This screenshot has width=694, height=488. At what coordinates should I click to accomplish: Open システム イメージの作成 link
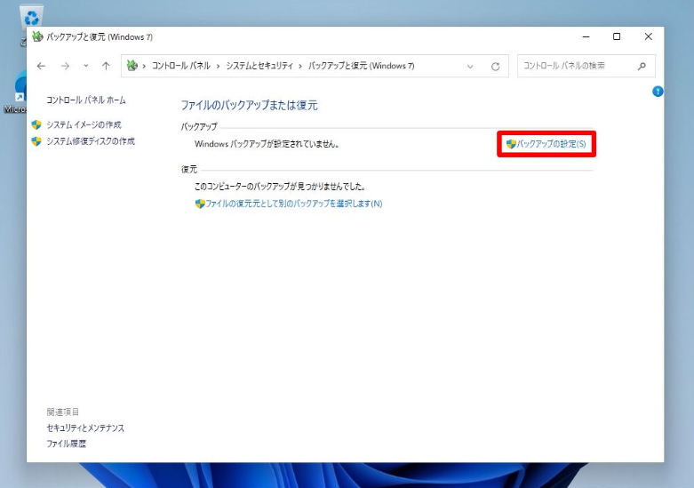click(84, 124)
